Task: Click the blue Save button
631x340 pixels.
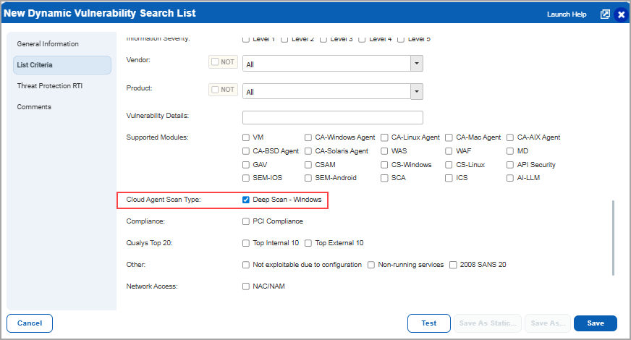Action: (596, 323)
